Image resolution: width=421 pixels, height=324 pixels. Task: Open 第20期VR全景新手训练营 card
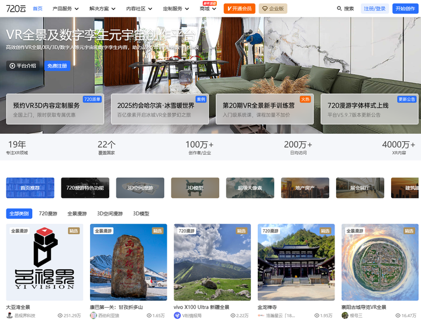(x=265, y=109)
